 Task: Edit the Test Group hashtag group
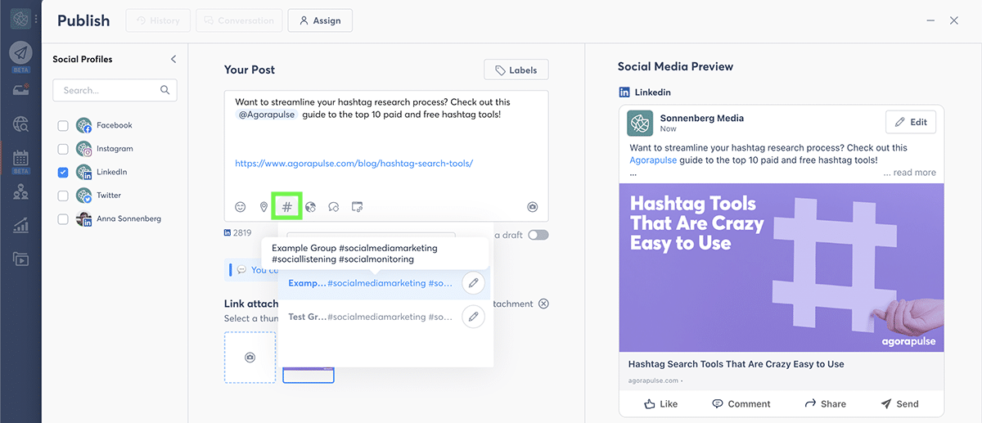[473, 317]
